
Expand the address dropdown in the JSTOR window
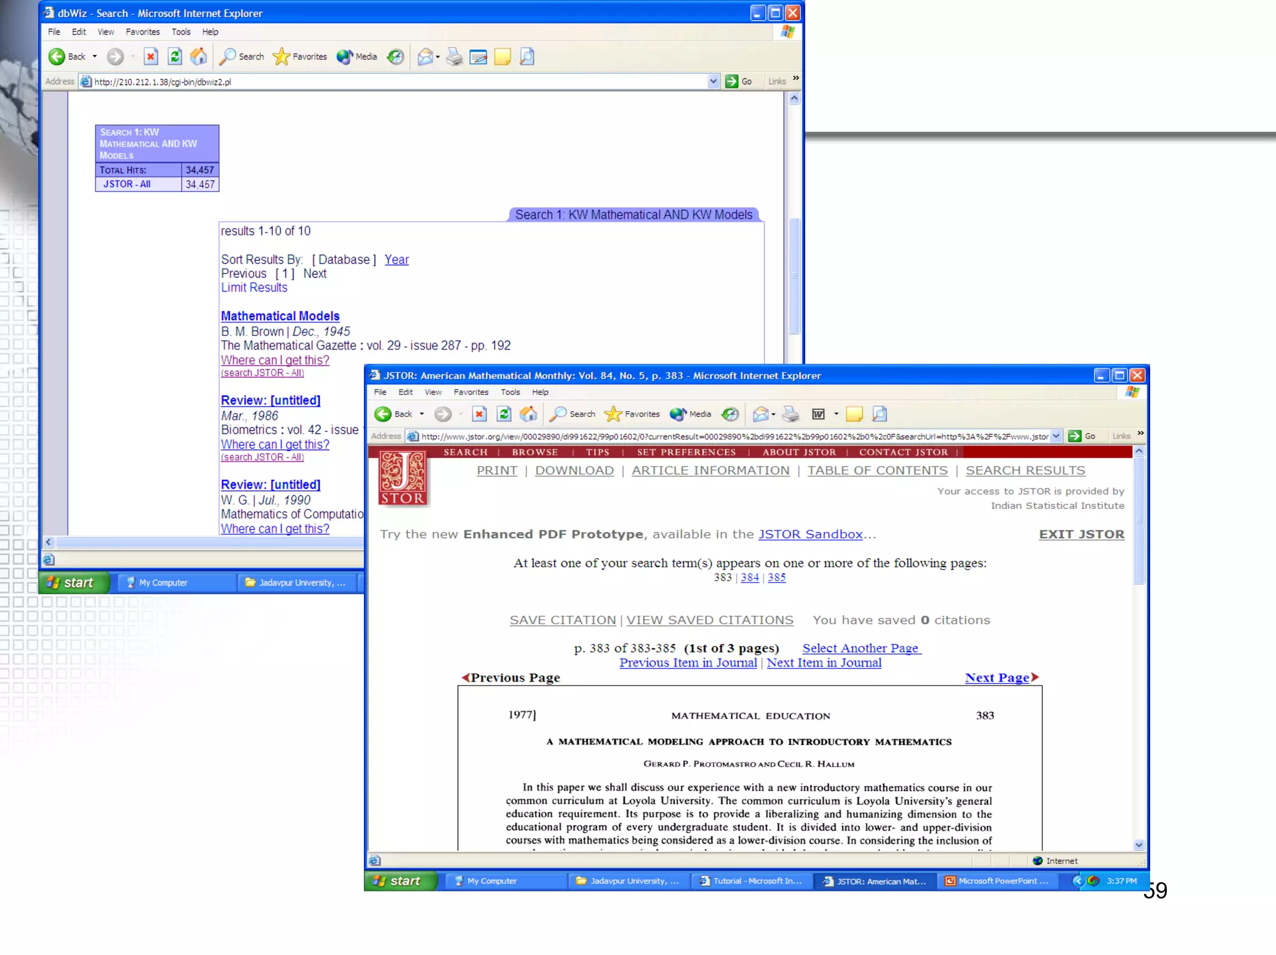(x=1056, y=436)
